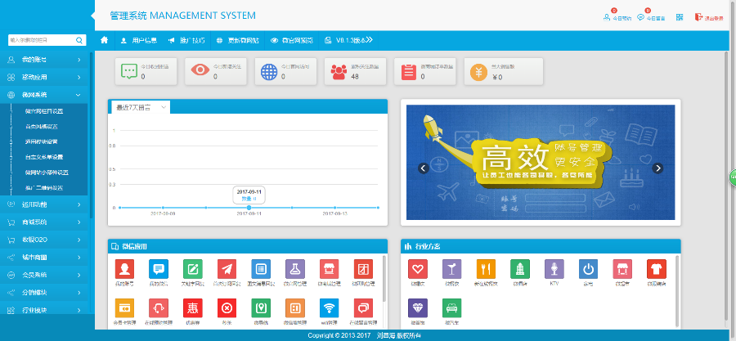The width and height of the screenshot is (736, 341).
Task: Click the blue power button industry icon
Action: coord(588,269)
